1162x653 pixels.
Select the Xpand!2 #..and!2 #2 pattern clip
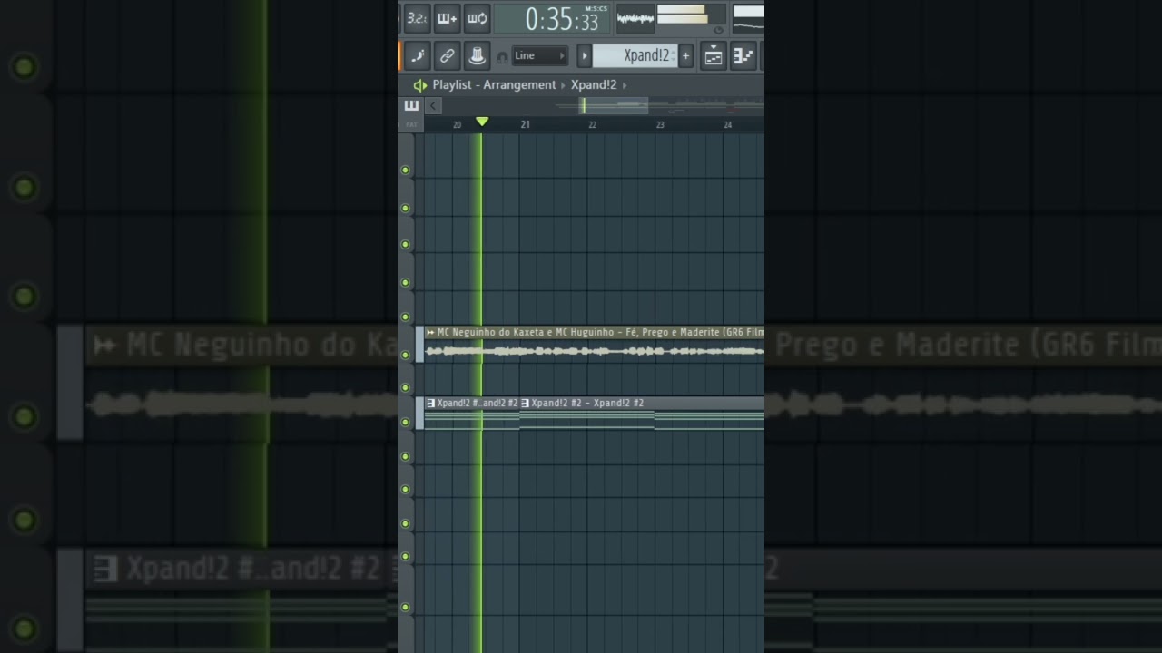pos(471,414)
